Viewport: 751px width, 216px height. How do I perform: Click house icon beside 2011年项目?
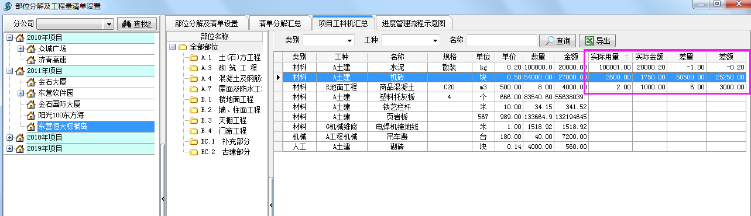point(20,71)
